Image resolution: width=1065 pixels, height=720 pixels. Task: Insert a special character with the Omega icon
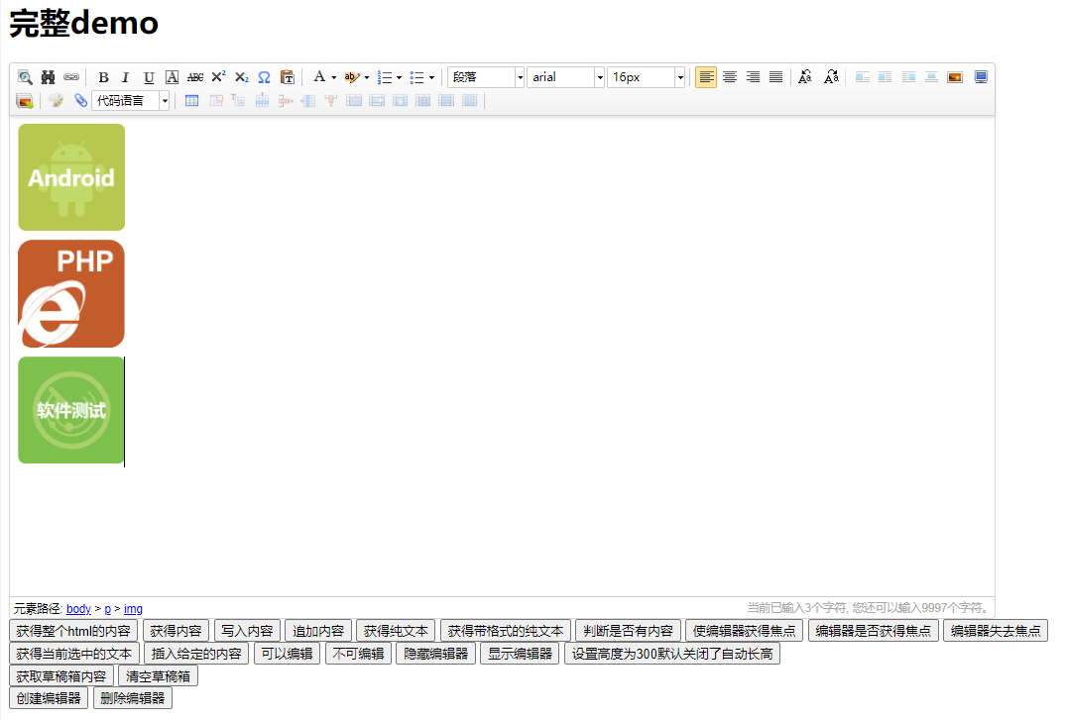(x=264, y=77)
